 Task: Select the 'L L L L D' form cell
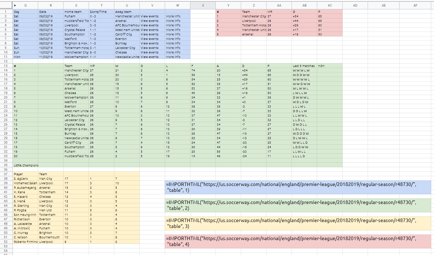(304, 156)
